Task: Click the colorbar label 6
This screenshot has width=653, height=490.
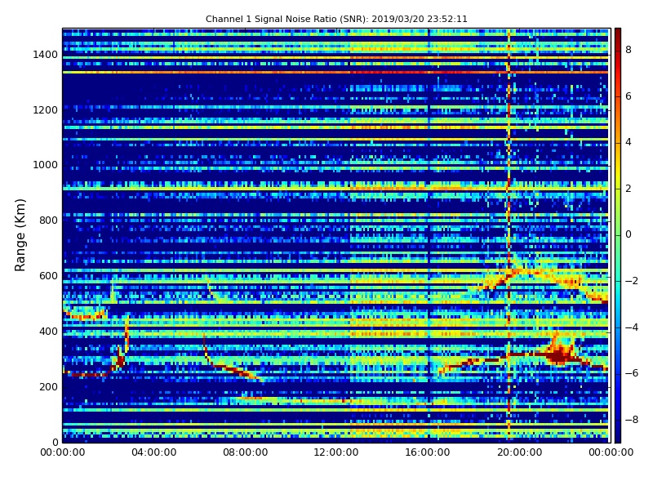Action: 629,96
